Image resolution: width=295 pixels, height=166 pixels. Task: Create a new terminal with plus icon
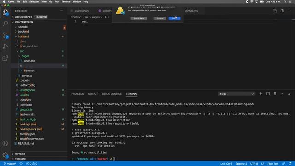260,94
